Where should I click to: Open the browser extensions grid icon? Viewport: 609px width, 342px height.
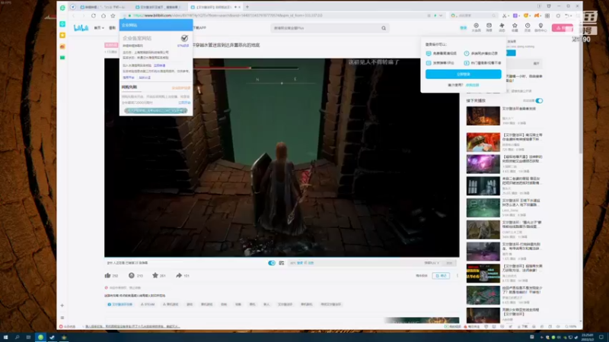click(x=547, y=15)
